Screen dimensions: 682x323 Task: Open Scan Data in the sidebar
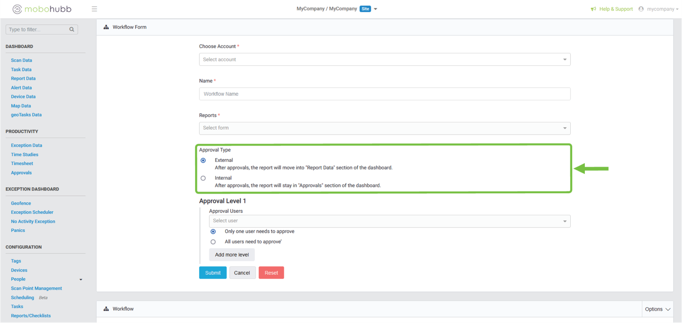[x=21, y=60]
